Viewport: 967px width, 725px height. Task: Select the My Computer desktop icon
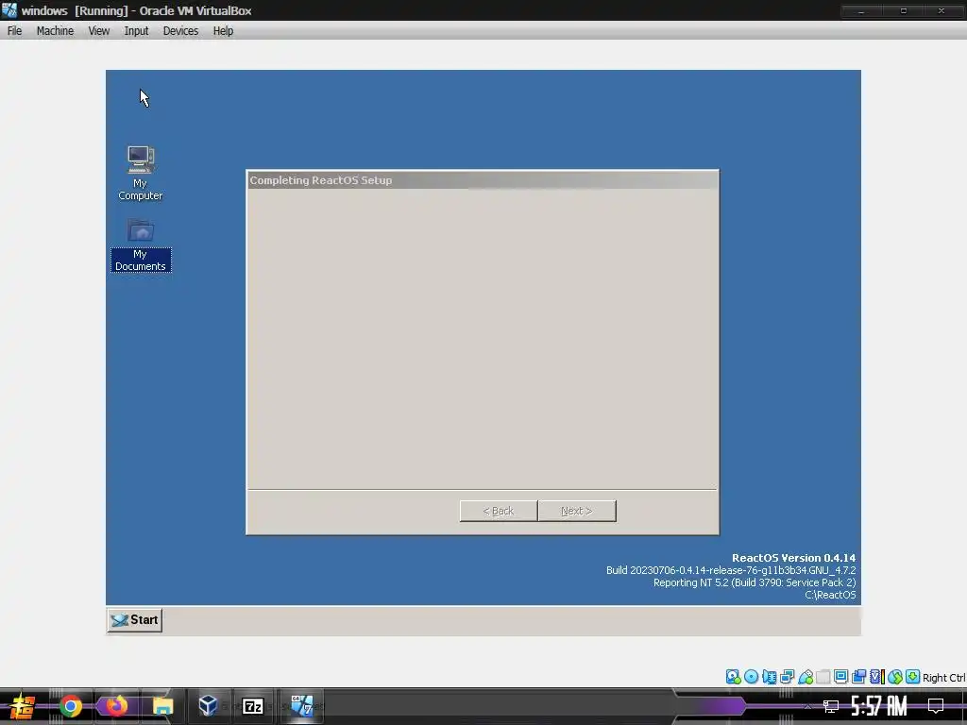(x=141, y=174)
